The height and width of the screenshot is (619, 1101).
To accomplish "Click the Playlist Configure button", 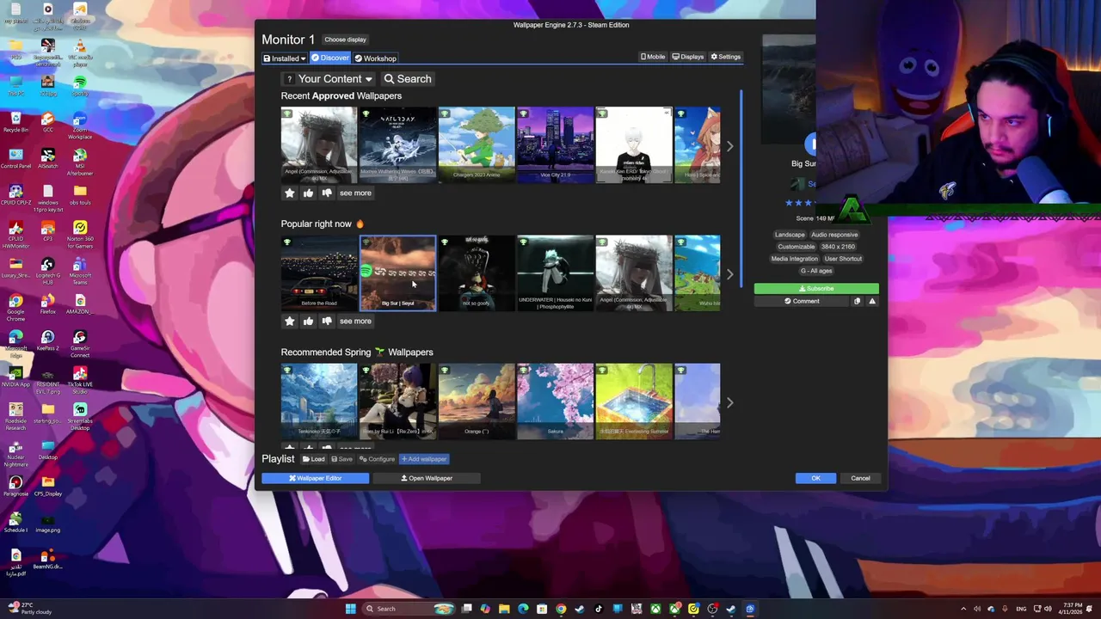I will coord(377,459).
